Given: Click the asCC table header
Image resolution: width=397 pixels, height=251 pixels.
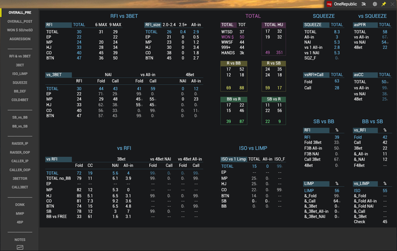Looking at the screenshot, I should click(x=365, y=75).
